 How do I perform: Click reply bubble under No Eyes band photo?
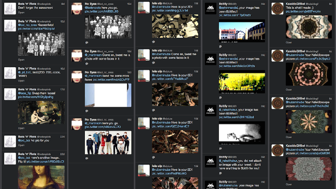(87, 156)
